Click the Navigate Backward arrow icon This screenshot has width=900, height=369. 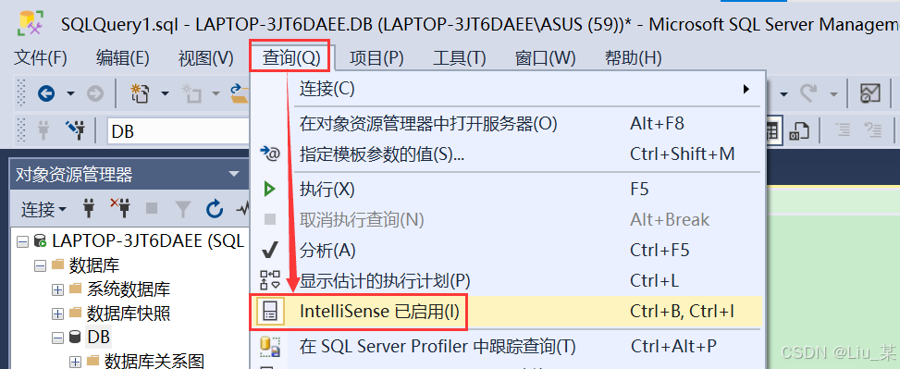click(x=46, y=93)
